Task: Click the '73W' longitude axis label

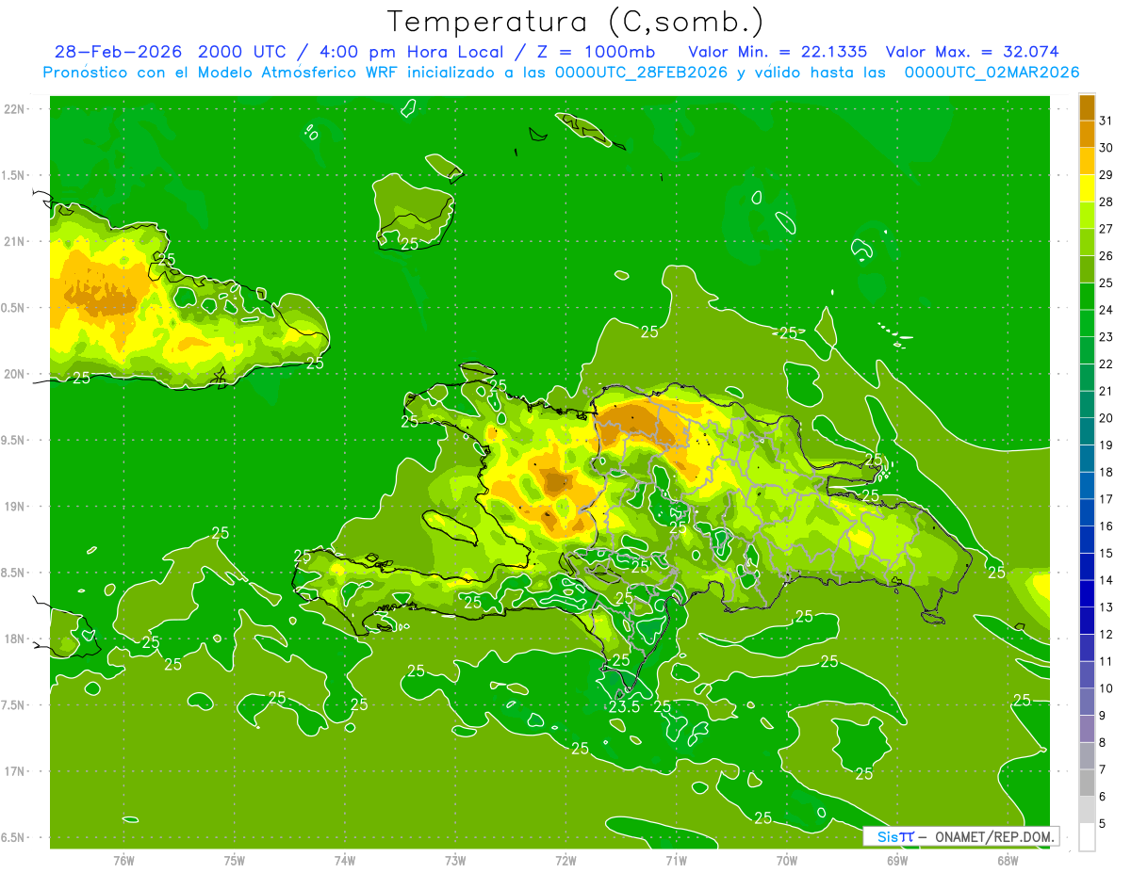Action: point(455,860)
